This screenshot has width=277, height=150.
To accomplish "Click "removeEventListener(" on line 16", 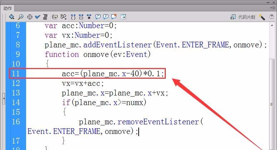I will coord(160,122).
